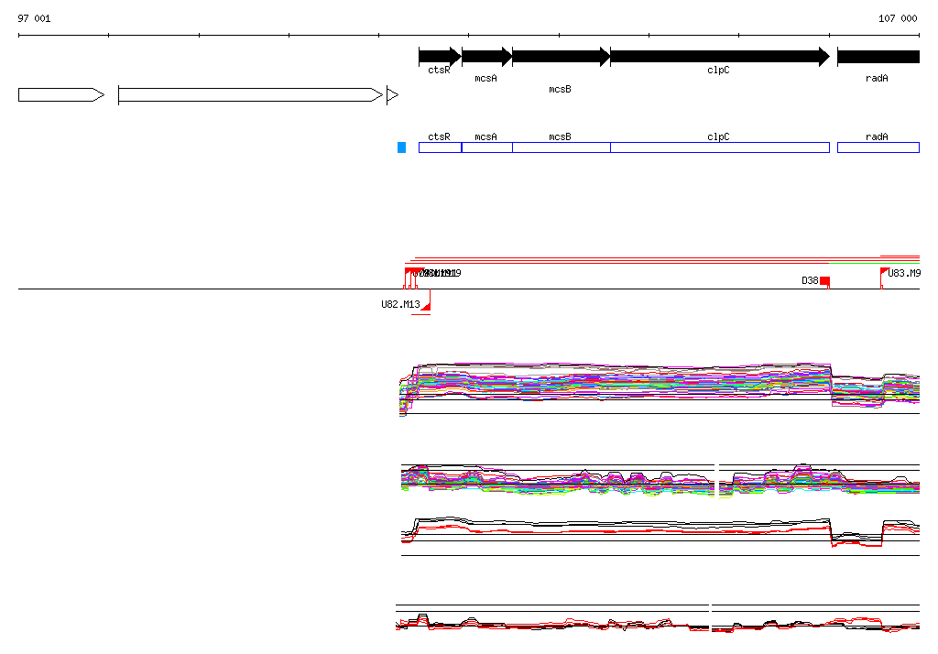Click the ctsR label under black arrow
This screenshot has height=654, width=938.
point(439,70)
